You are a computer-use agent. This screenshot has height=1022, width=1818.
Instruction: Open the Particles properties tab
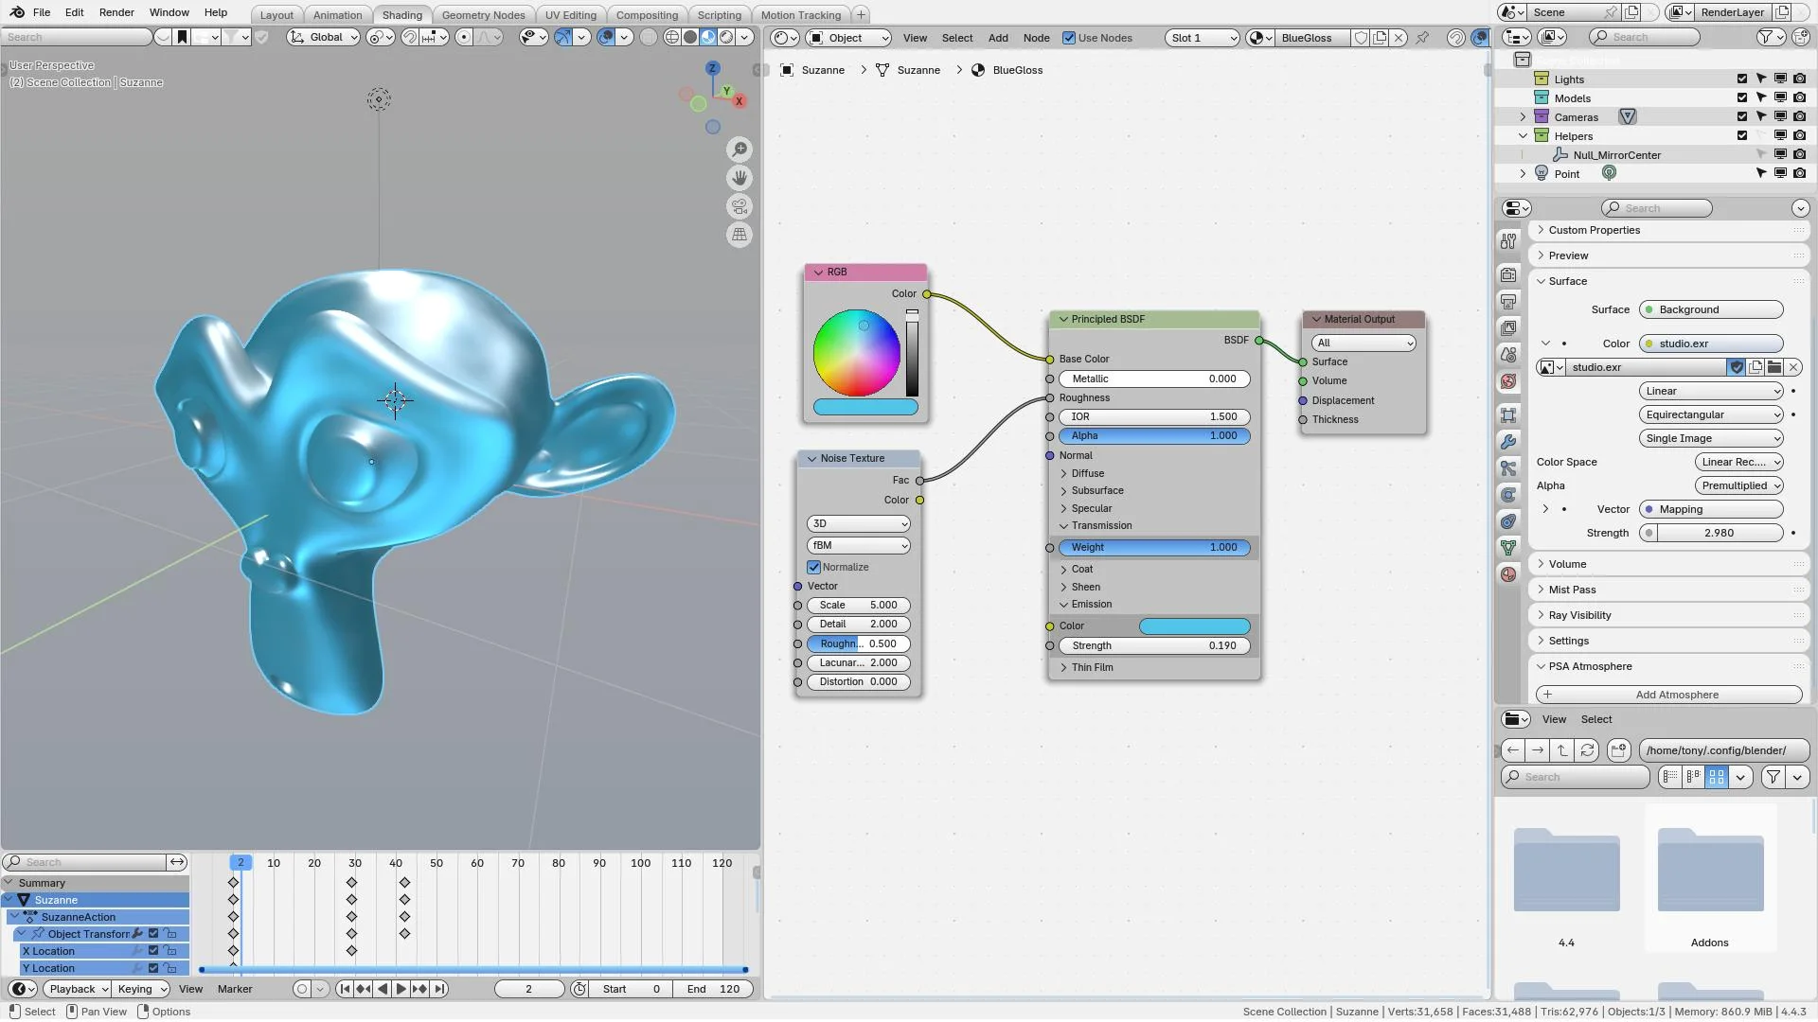pos(1508,467)
